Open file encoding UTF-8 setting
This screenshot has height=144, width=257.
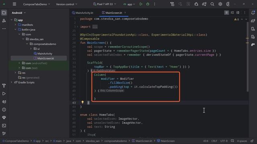[224, 141]
